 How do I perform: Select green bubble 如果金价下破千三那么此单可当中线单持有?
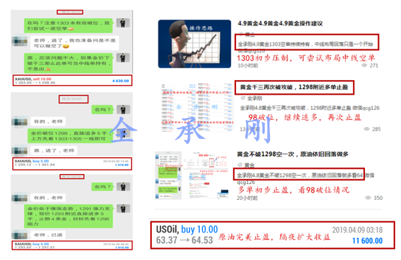pos(68,63)
